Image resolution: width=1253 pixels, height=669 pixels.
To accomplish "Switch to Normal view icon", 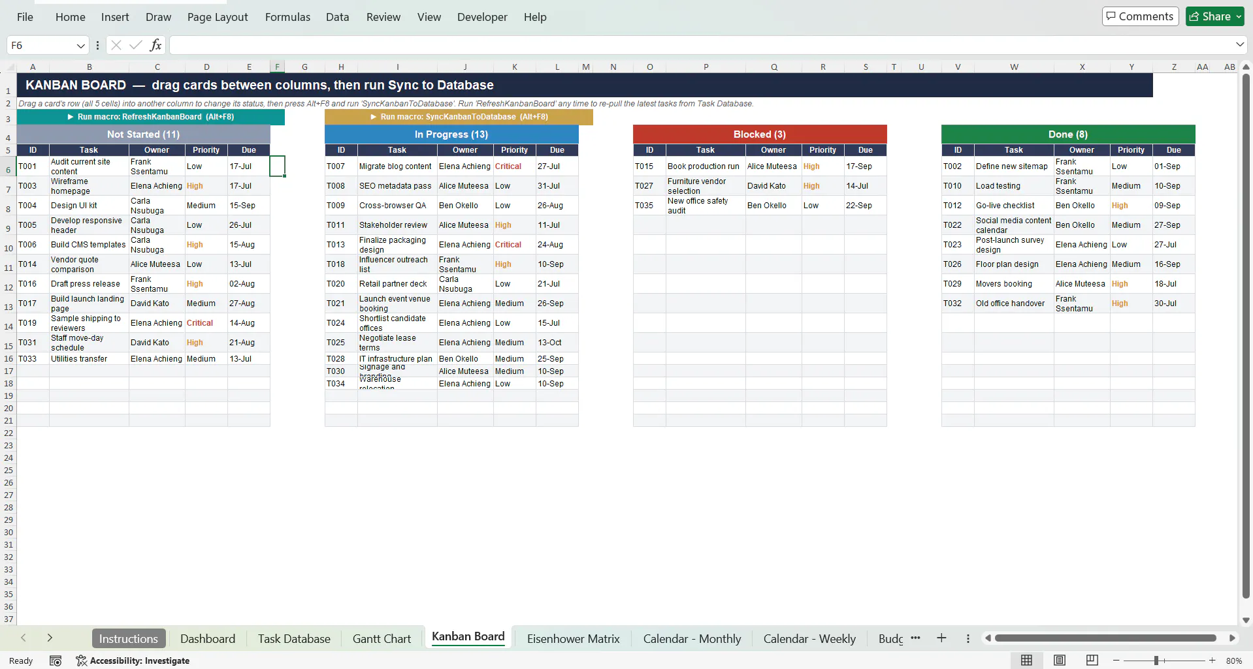I will point(1026,661).
